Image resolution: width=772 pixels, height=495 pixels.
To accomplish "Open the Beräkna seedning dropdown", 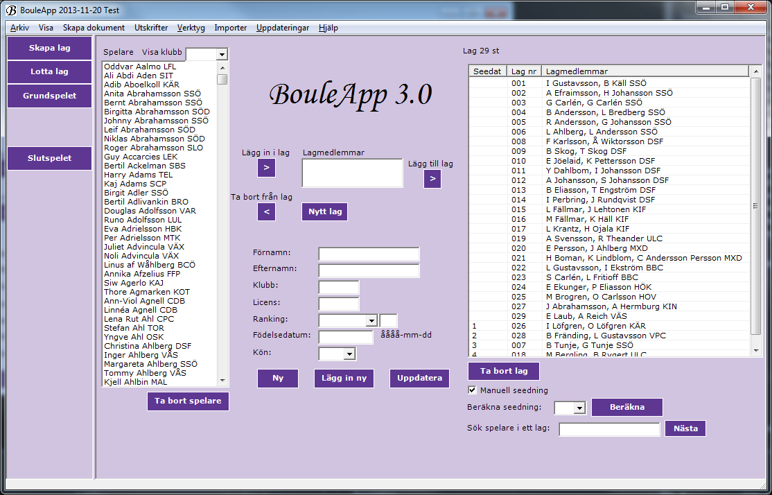I will coord(580,408).
